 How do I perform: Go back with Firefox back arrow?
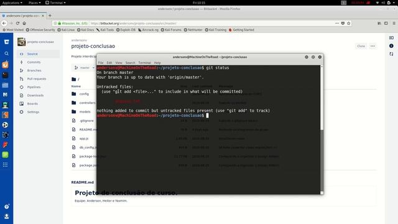click(4, 23)
